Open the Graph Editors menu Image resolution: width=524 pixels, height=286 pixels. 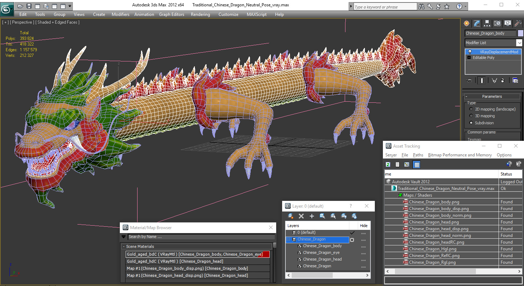pos(171,14)
